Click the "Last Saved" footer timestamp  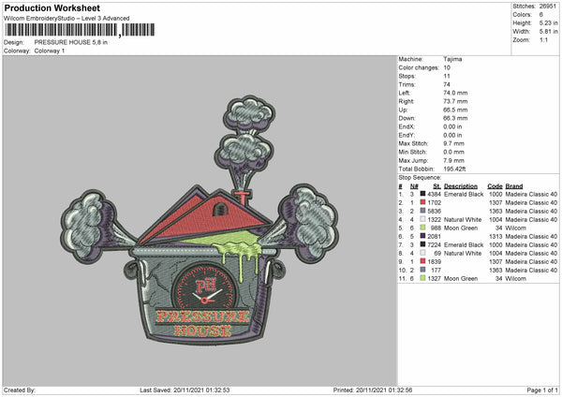click(x=185, y=390)
